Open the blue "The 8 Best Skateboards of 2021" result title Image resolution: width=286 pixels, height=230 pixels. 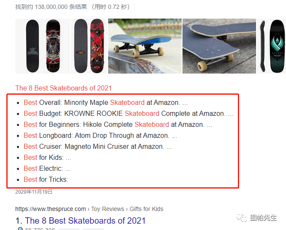coord(85,221)
